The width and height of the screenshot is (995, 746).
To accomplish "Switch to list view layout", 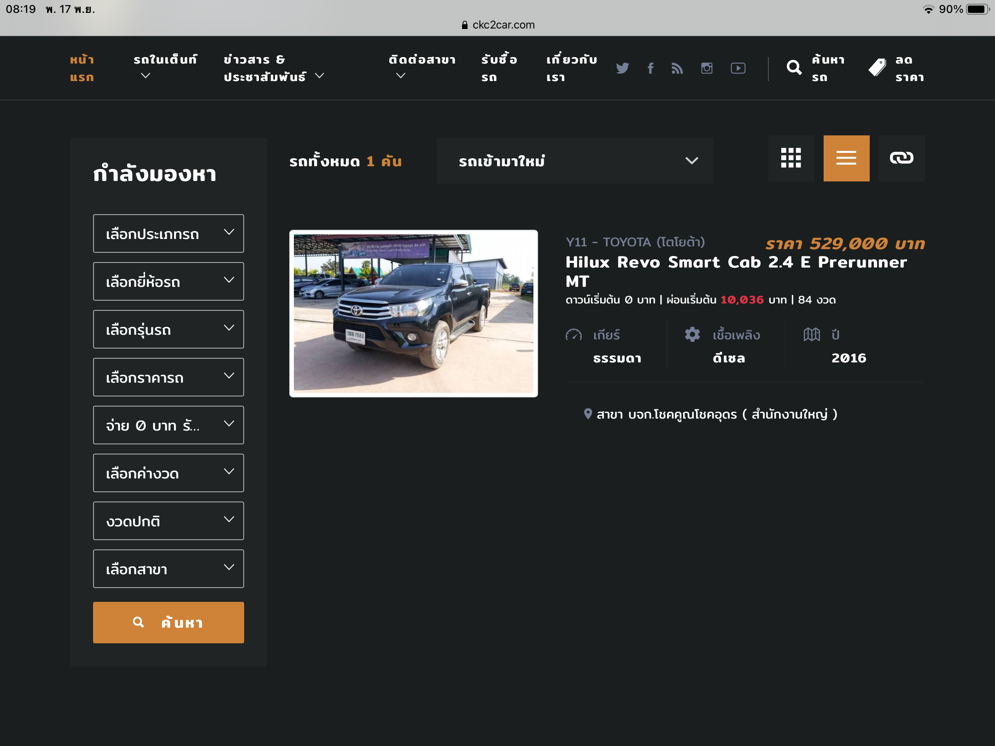I will pos(846,158).
